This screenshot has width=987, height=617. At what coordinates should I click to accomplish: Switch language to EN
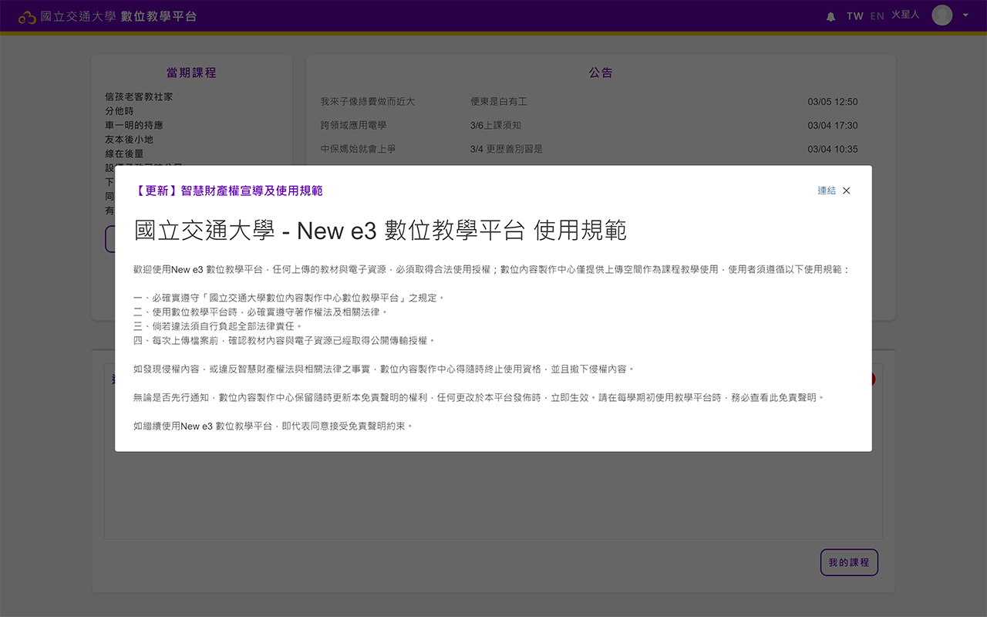(877, 16)
